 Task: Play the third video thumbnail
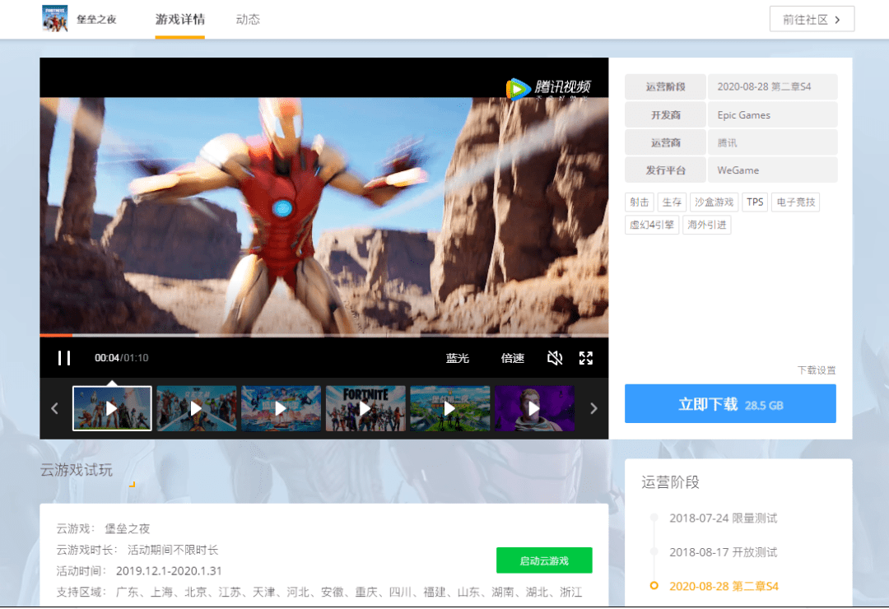281,408
